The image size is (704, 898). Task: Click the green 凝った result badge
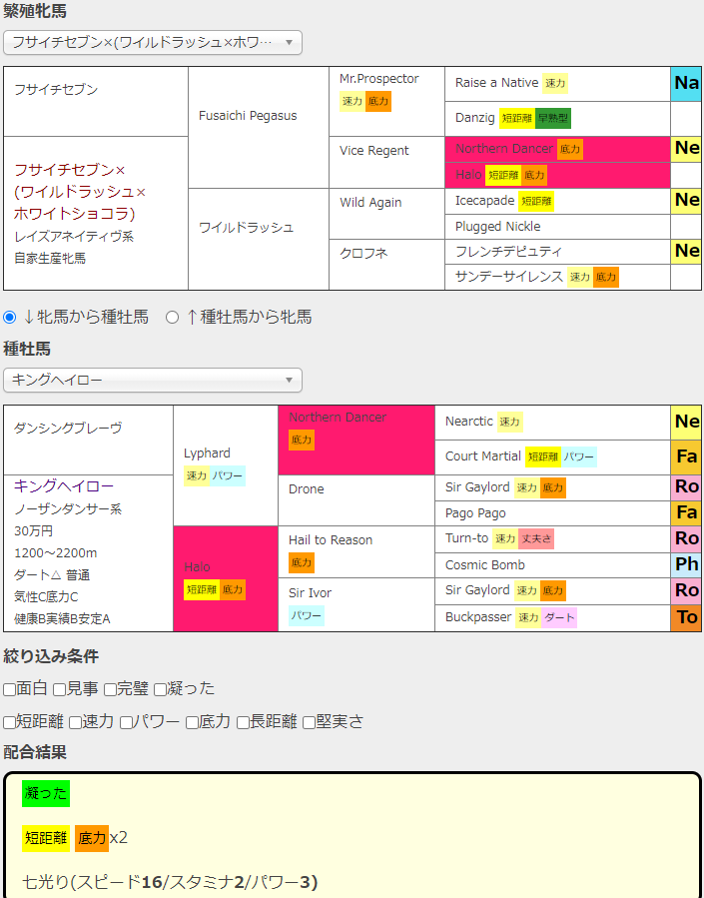46,793
